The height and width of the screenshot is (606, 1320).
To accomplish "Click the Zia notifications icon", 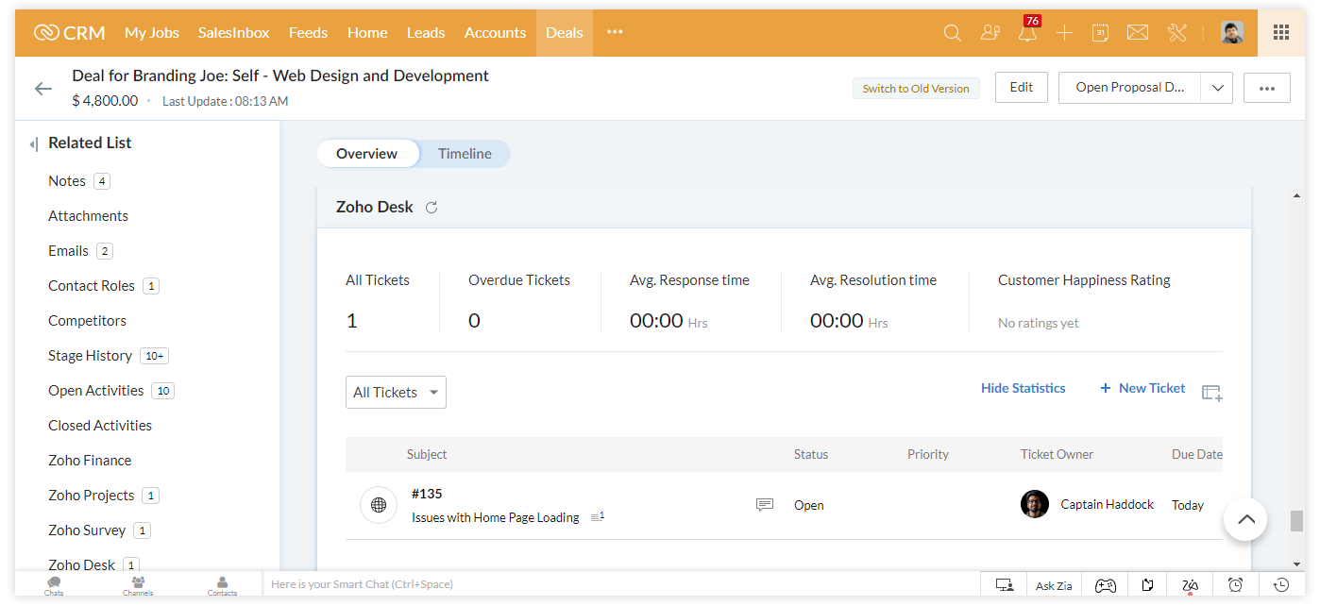I will coord(1190,585).
